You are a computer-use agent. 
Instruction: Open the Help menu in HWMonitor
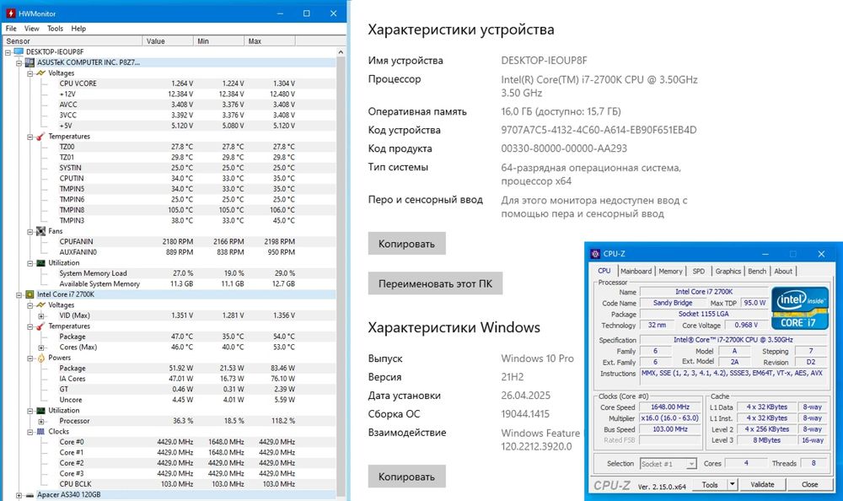pos(78,29)
